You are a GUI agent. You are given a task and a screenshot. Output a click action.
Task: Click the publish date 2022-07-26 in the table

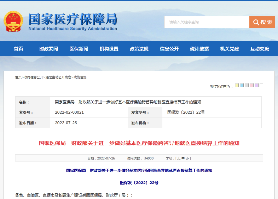pos(66,123)
